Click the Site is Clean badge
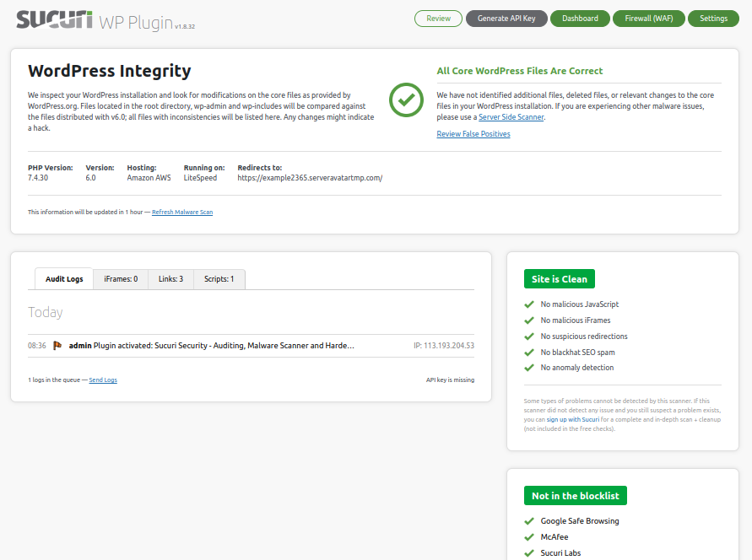 click(x=560, y=279)
